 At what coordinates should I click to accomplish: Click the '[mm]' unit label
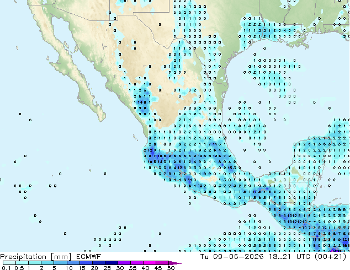61,257
